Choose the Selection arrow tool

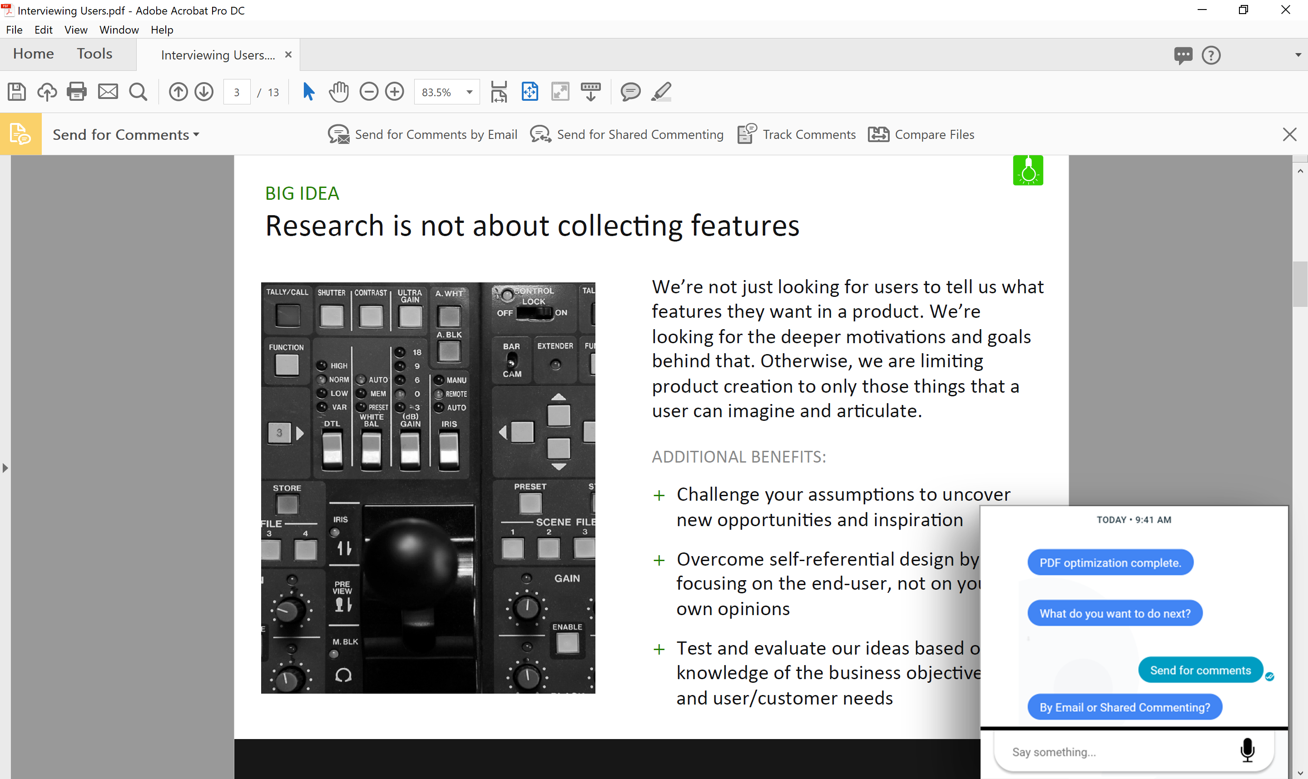pyautogui.click(x=309, y=92)
